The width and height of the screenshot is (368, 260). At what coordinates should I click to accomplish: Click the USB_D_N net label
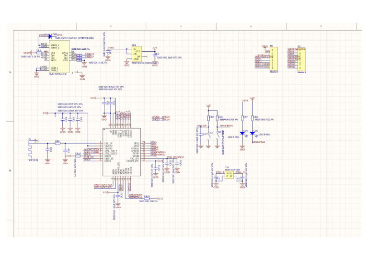click(90, 54)
